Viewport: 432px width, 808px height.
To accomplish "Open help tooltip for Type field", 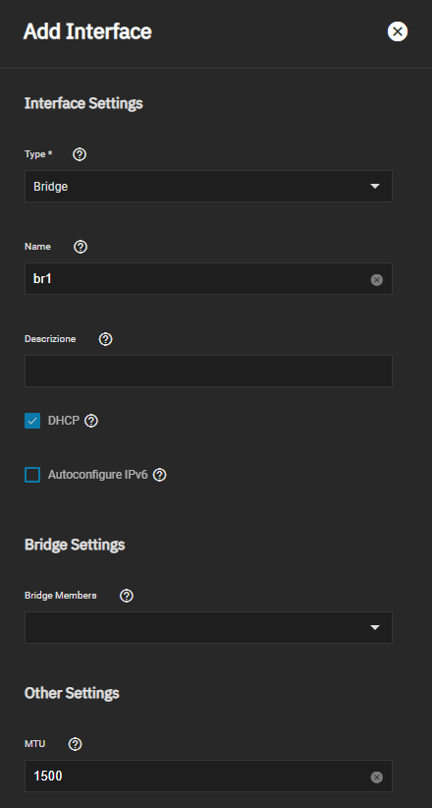I will (80, 154).
